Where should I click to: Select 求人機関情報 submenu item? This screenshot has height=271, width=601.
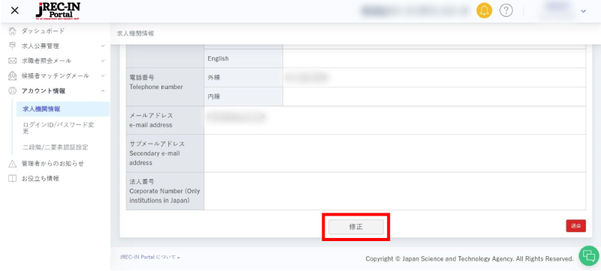pos(63,109)
